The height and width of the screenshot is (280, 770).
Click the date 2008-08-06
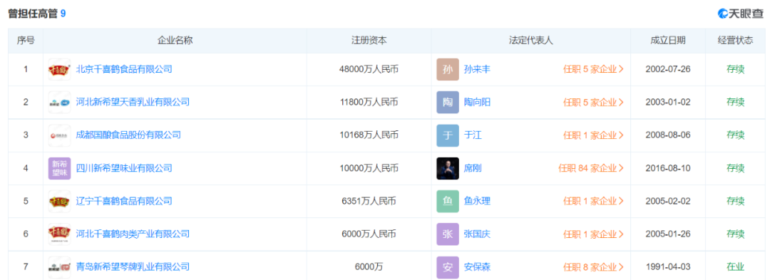(x=668, y=135)
